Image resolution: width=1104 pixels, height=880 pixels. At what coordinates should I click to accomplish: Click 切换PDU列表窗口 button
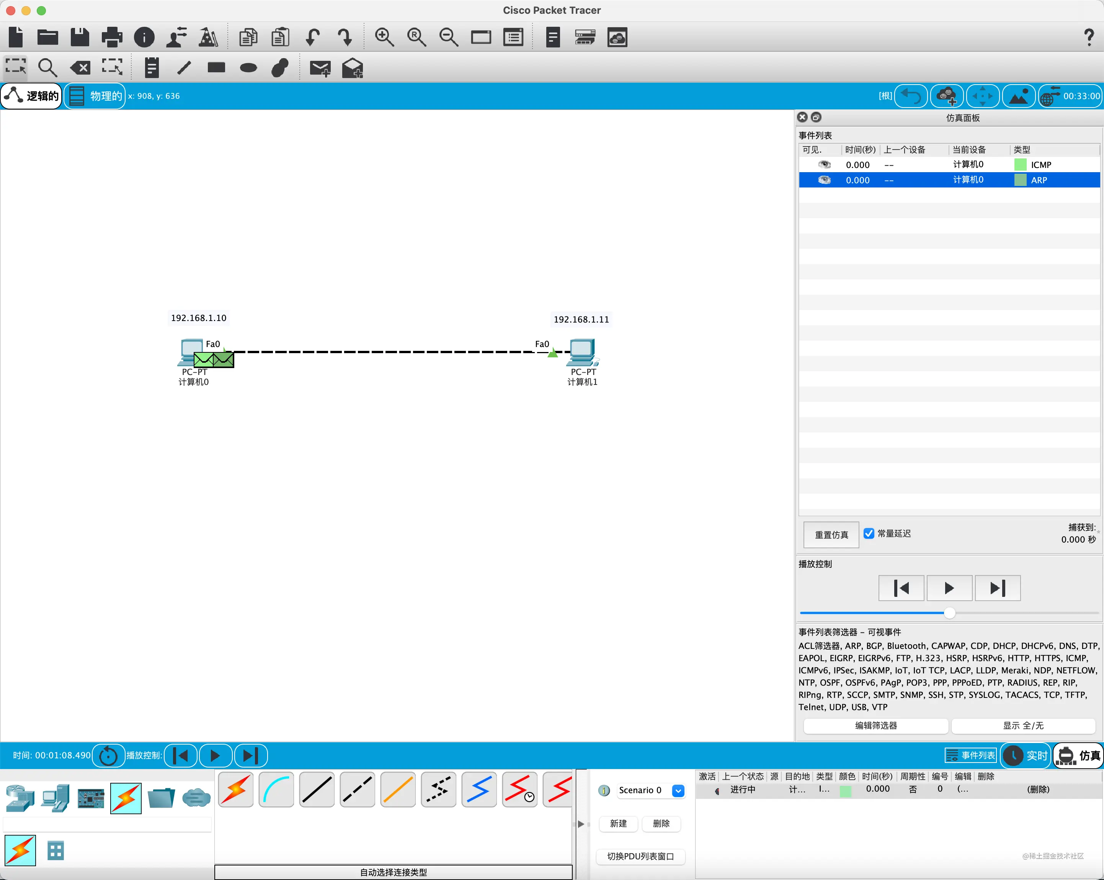click(640, 856)
